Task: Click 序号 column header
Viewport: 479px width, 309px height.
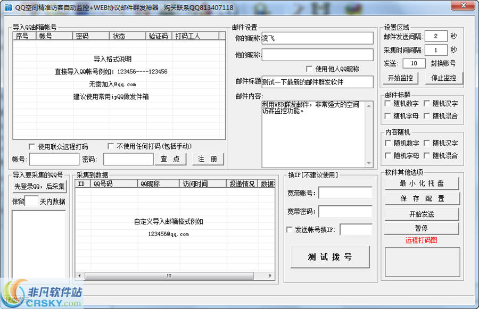Action: (24, 36)
